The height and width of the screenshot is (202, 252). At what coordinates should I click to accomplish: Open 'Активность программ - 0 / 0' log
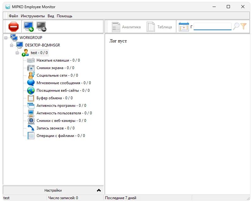click(62, 106)
